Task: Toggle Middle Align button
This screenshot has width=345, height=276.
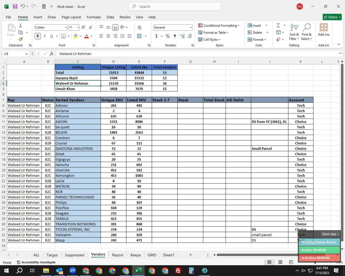Action: [108, 27]
